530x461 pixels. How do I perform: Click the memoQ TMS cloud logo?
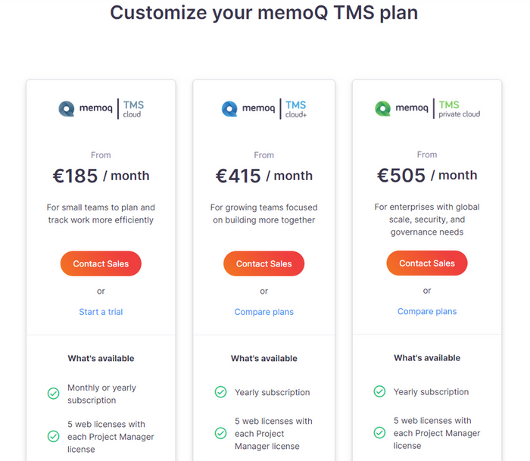coord(101,109)
